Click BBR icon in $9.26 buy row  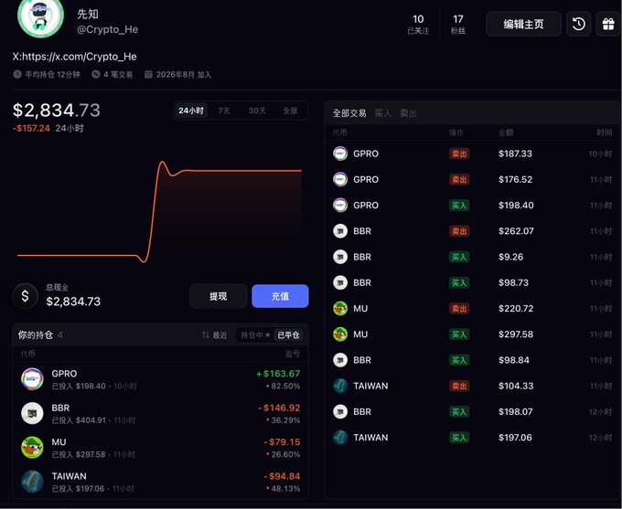pyautogui.click(x=340, y=257)
